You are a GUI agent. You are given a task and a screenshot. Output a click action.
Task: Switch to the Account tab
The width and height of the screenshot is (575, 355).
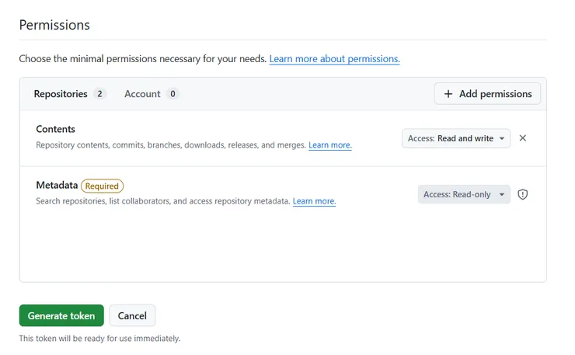pos(142,94)
